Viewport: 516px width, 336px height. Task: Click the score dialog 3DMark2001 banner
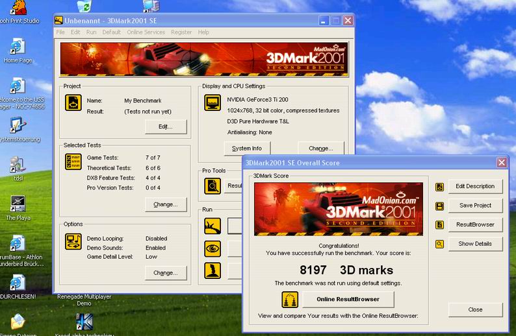[x=339, y=210]
